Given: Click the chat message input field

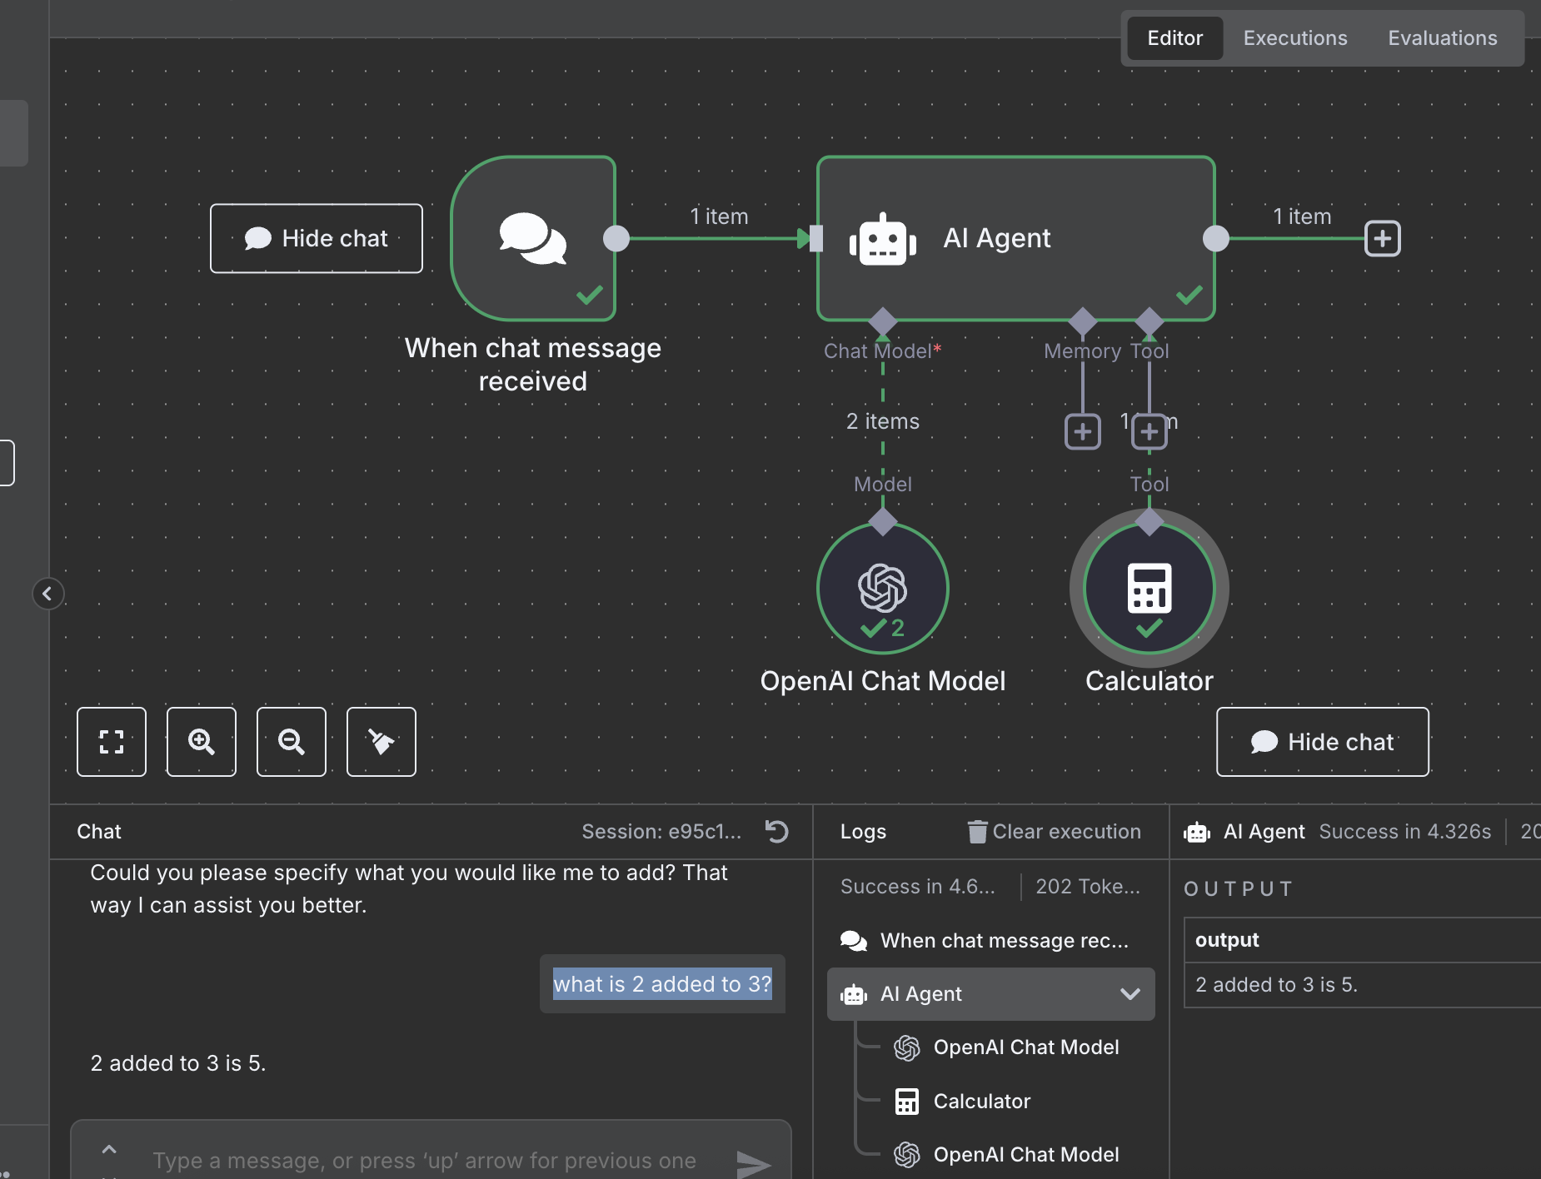Looking at the screenshot, I should coord(425,1161).
